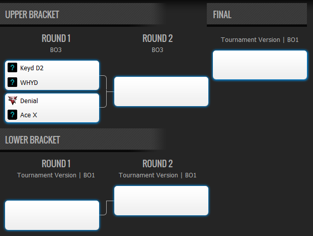Click the Ace X question-mark team icon
This screenshot has height=236, width=313.
click(12, 115)
